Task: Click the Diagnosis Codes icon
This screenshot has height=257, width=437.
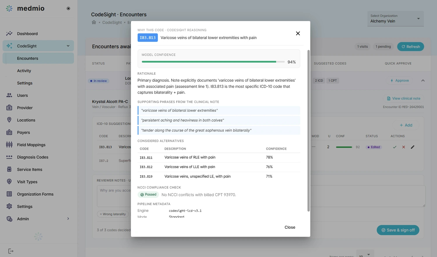Action: [x=9, y=157]
